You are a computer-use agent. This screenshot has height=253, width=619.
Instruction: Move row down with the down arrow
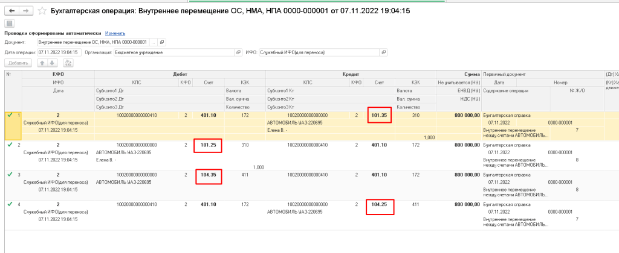click(x=53, y=63)
